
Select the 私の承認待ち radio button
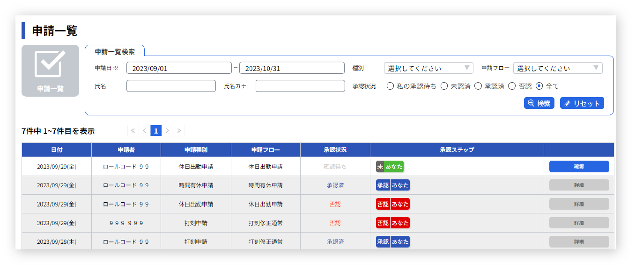click(390, 86)
